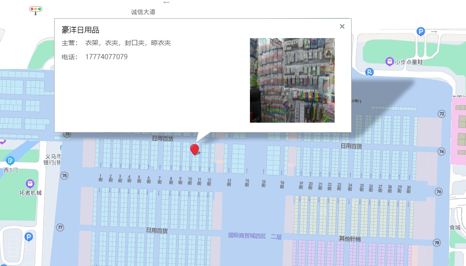This screenshot has height=266, width=466.
Task: Click the traffic light icon
Action: (x=36, y=9)
